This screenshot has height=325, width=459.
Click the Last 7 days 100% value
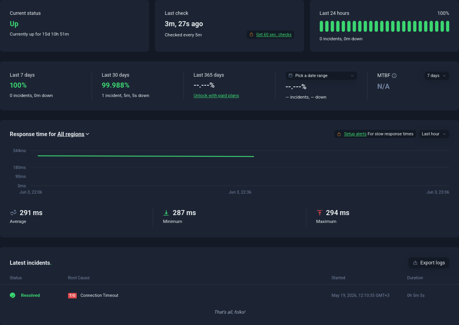click(x=18, y=85)
